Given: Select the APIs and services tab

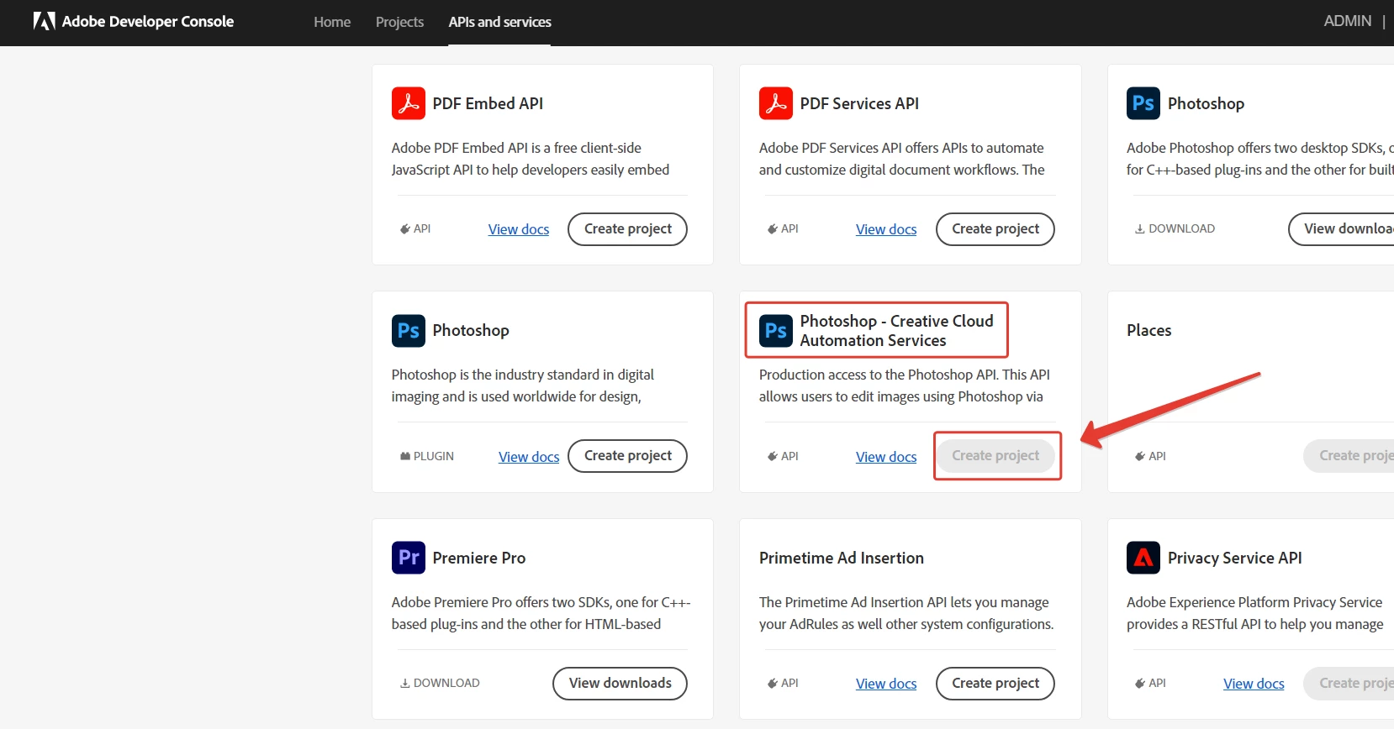Looking at the screenshot, I should pyautogui.click(x=499, y=22).
